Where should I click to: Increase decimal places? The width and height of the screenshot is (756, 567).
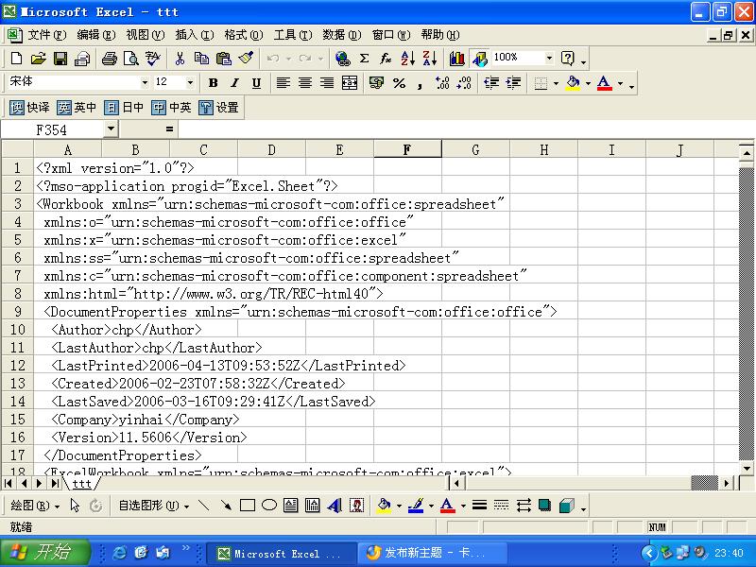coord(441,83)
